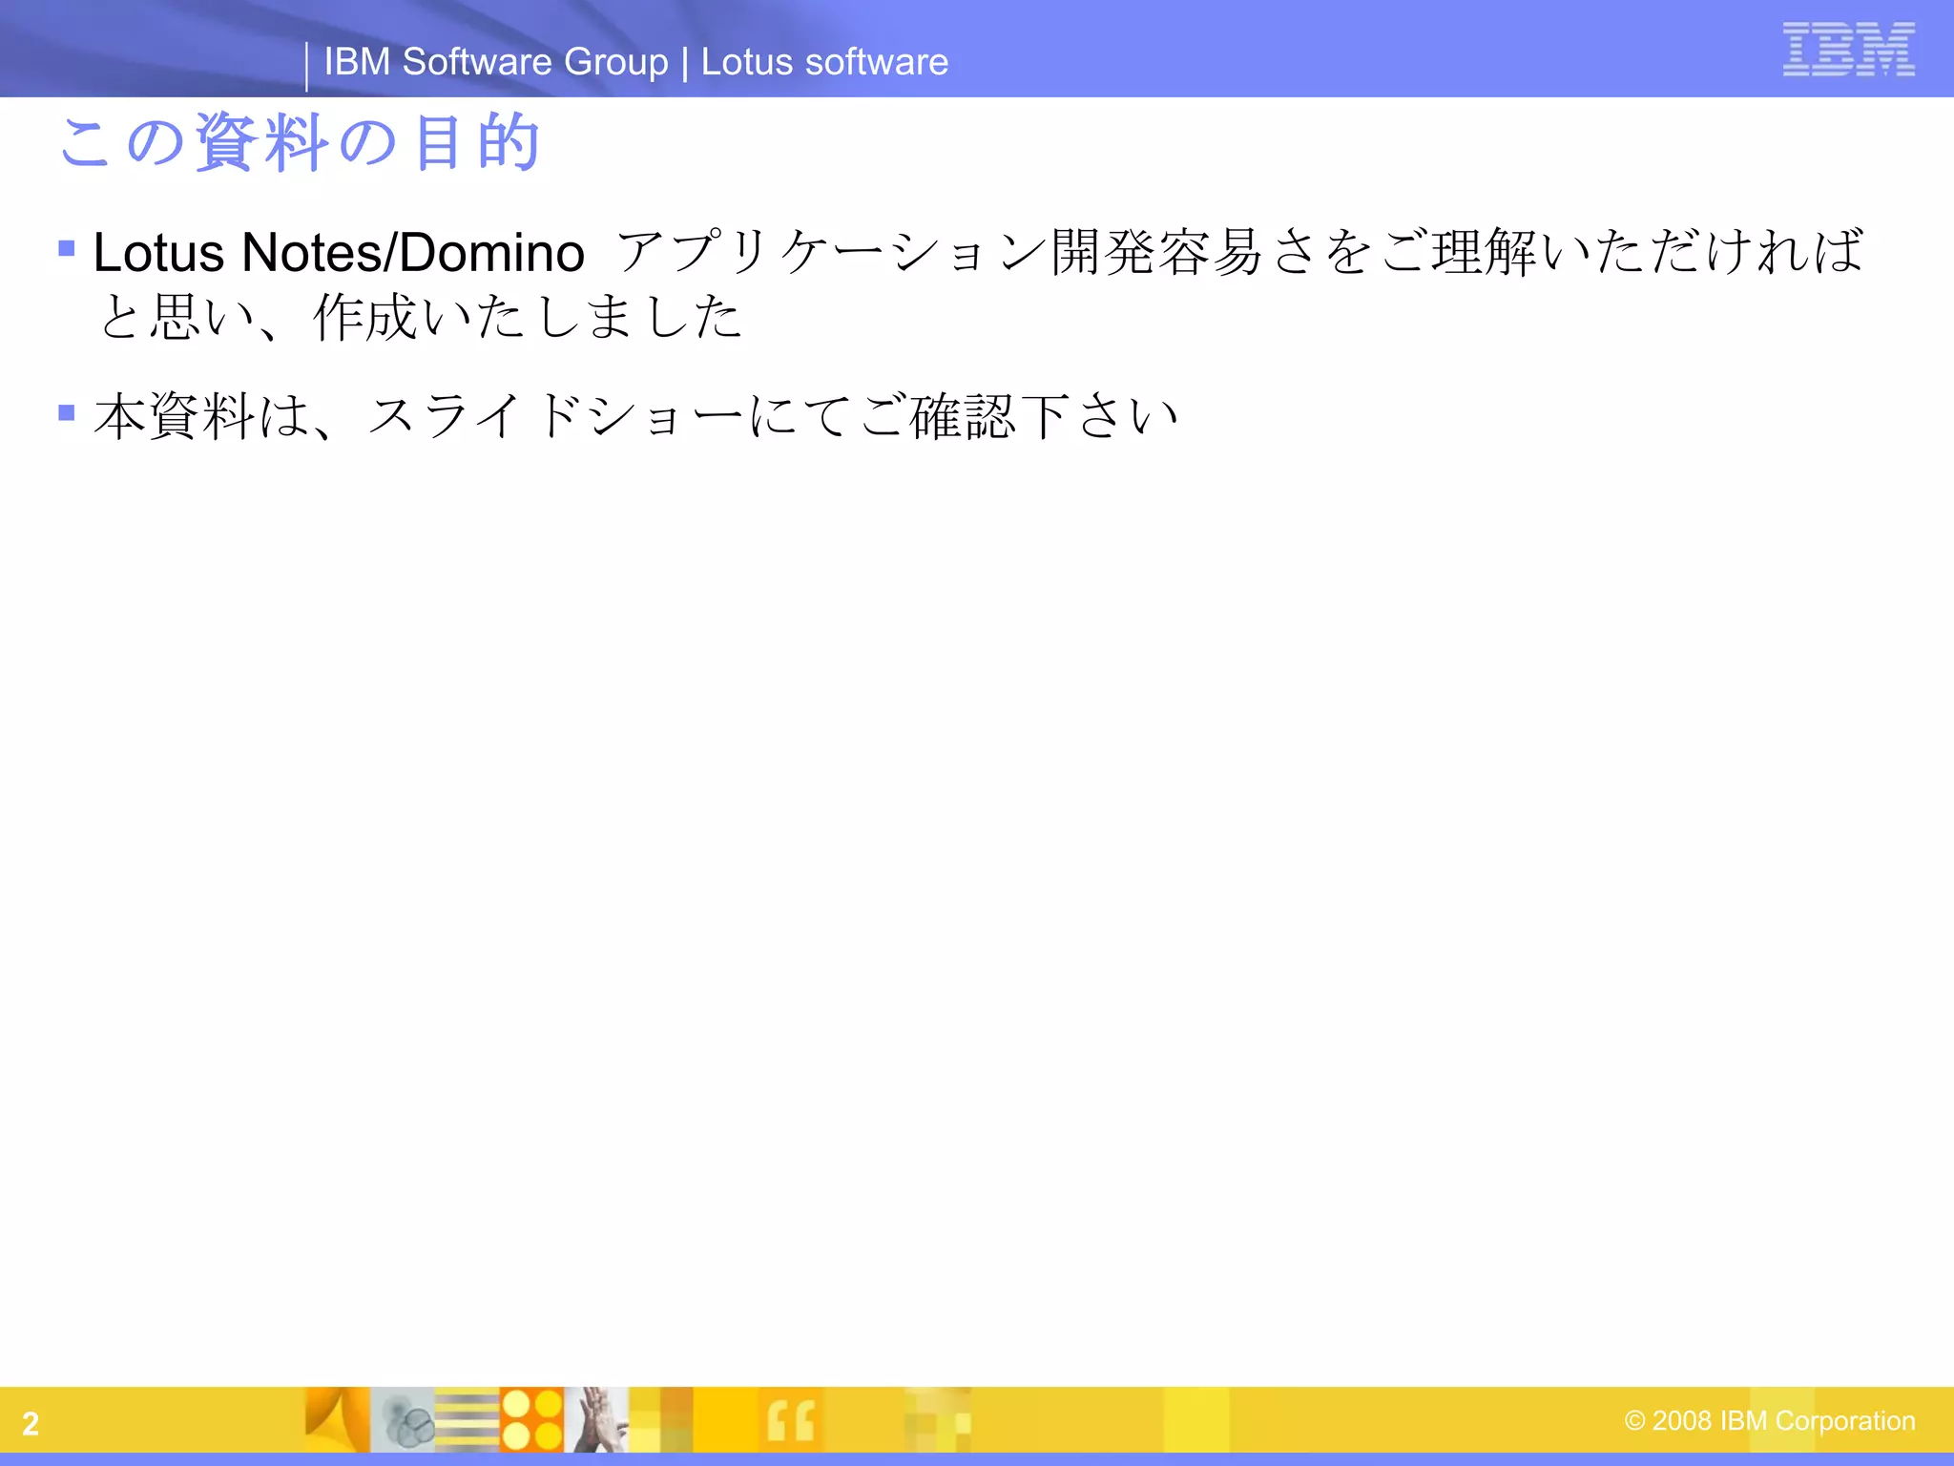Click the pixelated yellow squares tile
1954x1466 pixels.
938,1419
